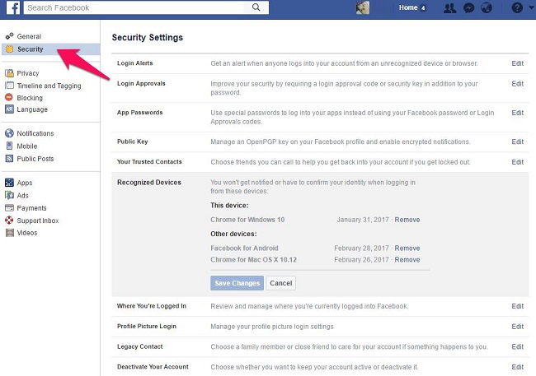Click the Payments card icon
This screenshot has height=376, width=536.
coord(9,208)
